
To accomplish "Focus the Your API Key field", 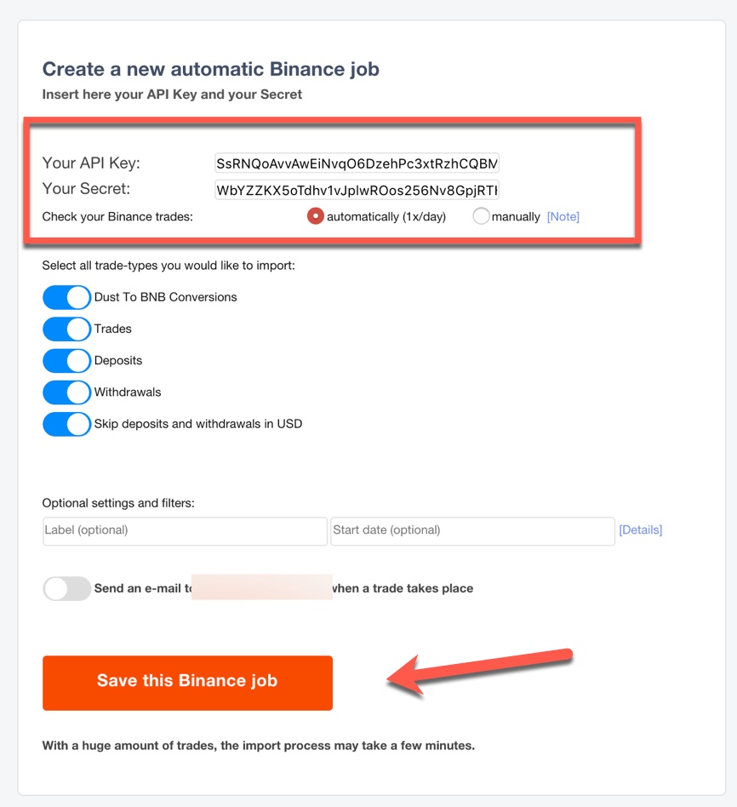I will point(357,163).
